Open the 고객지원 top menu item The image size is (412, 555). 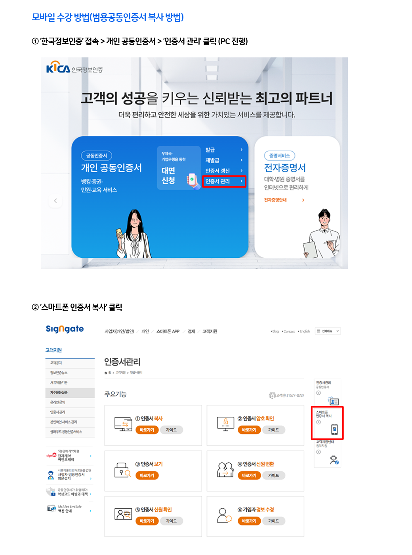[210, 331]
